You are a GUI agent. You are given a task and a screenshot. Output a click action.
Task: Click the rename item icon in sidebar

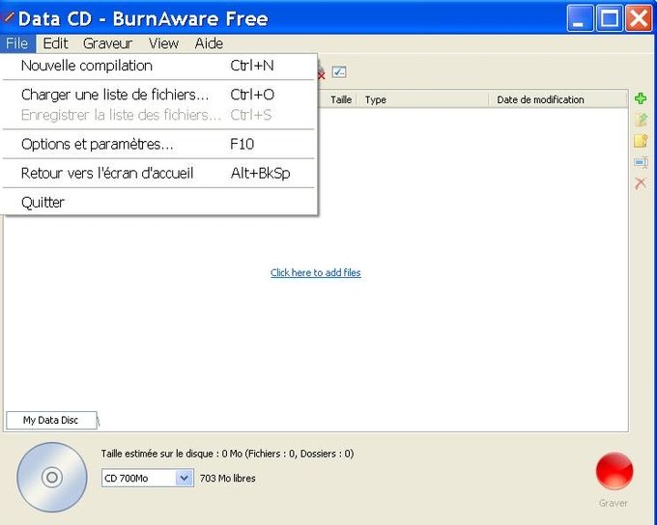point(641,162)
